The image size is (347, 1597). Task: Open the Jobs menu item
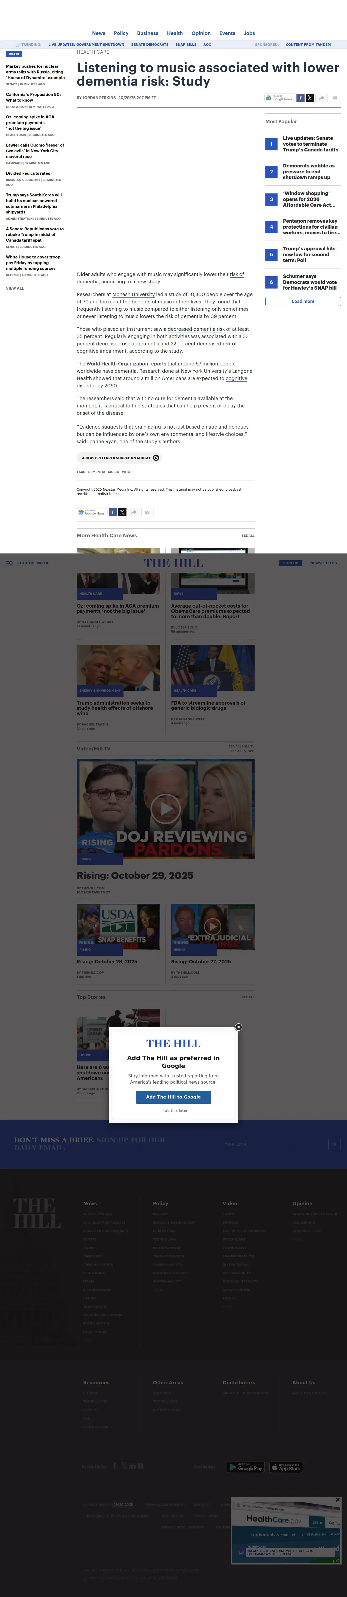click(249, 34)
